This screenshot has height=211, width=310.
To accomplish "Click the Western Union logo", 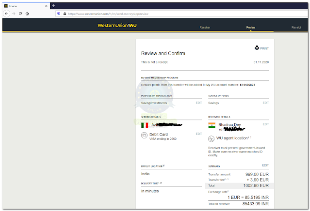I will 117,26.
